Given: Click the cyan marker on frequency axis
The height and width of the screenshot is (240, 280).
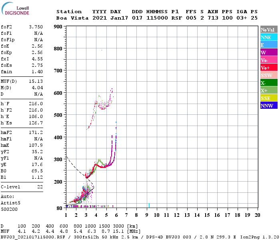Looking at the screenshot, I should [x=149, y=205].
